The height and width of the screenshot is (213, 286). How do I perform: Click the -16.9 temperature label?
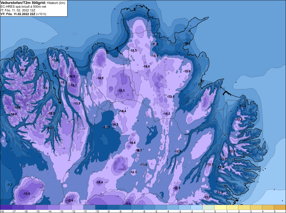72,76
